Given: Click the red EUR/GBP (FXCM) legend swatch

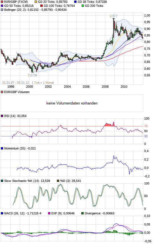Looking at the screenshot, I should (x=2, y=2).
